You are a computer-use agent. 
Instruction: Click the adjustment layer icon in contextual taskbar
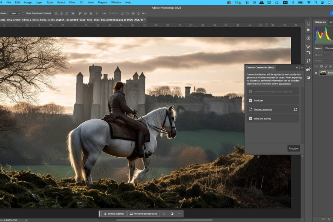pos(172,214)
